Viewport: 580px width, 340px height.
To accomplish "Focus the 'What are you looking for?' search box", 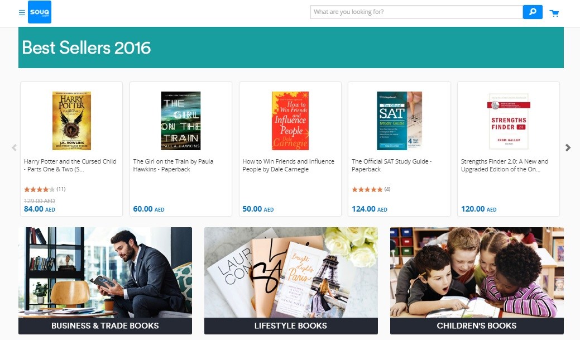I will click(416, 12).
